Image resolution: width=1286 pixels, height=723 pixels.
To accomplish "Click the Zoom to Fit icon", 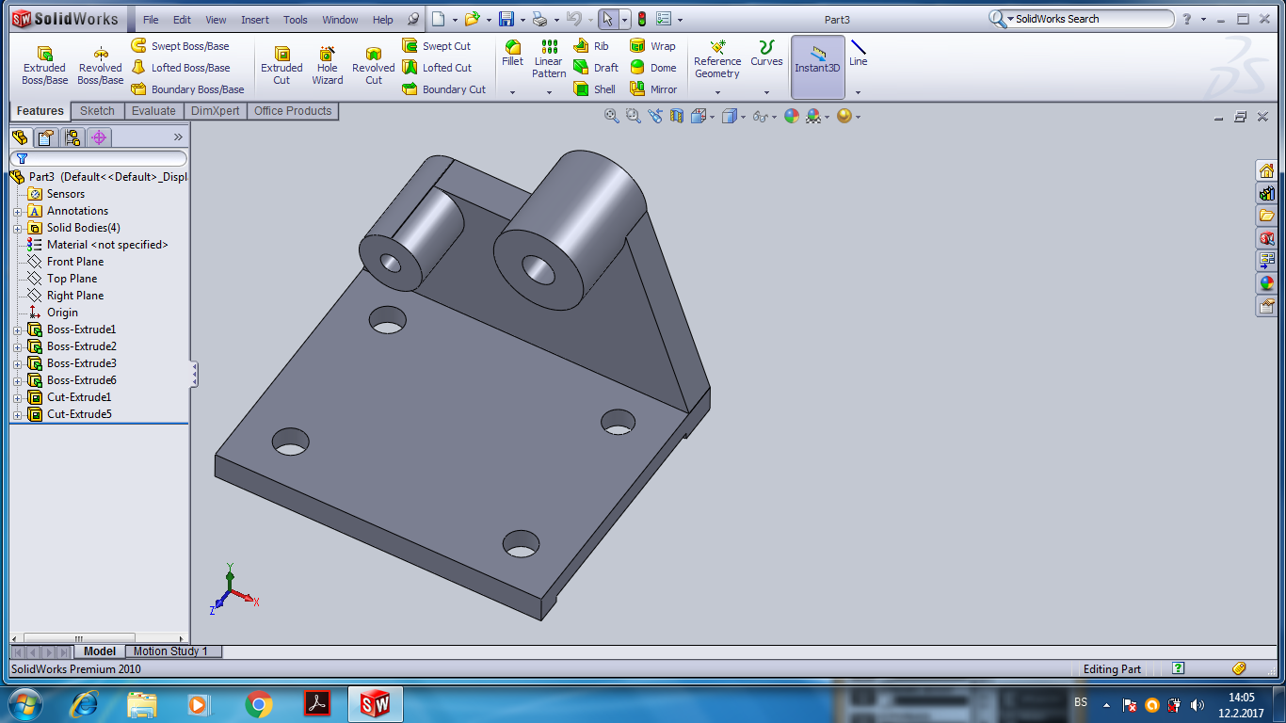I will (x=612, y=116).
